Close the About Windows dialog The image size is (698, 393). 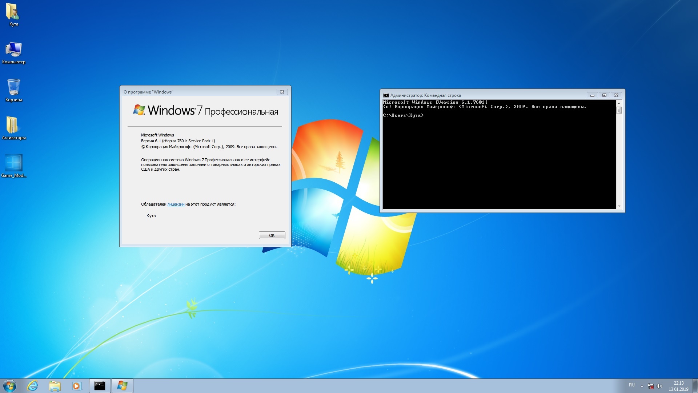pyautogui.click(x=282, y=92)
